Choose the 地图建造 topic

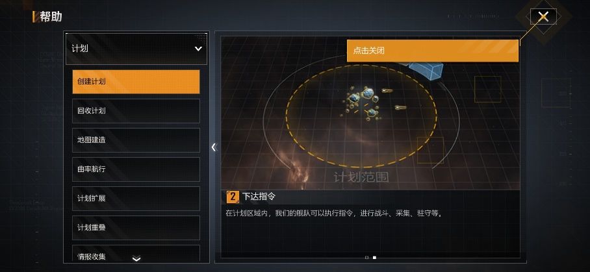point(136,140)
